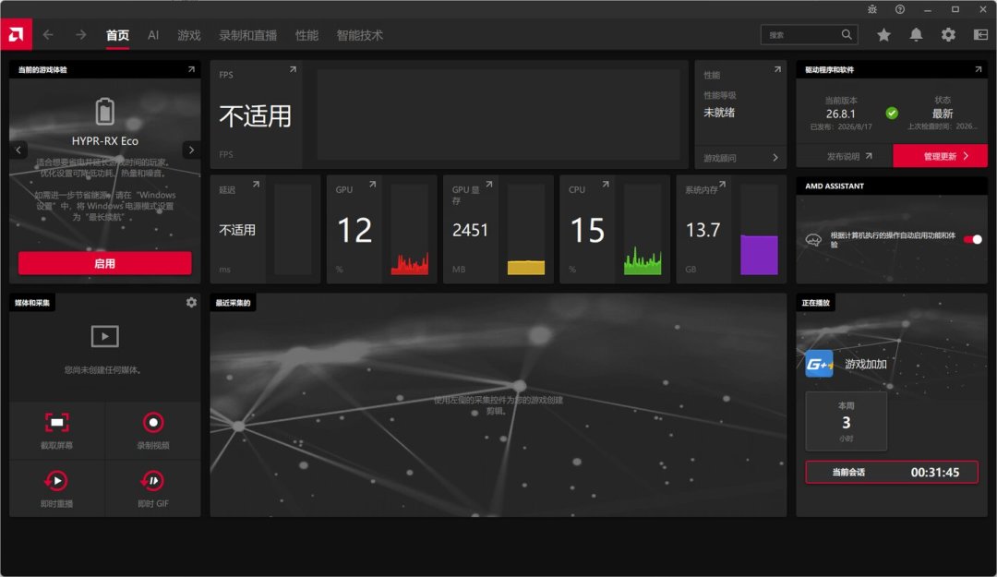Open favorites with the star icon

click(x=883, y=35)
